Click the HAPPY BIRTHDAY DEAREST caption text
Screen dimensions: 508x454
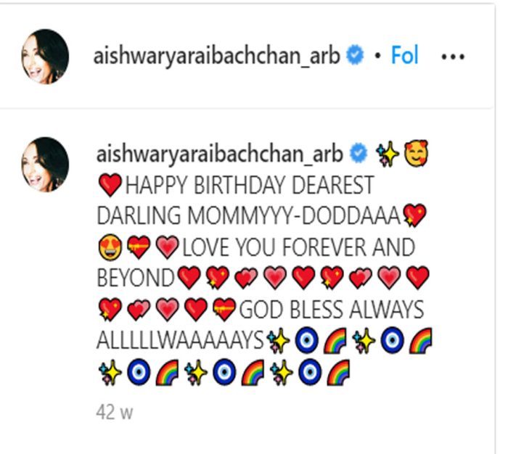(x=250, y=185)
